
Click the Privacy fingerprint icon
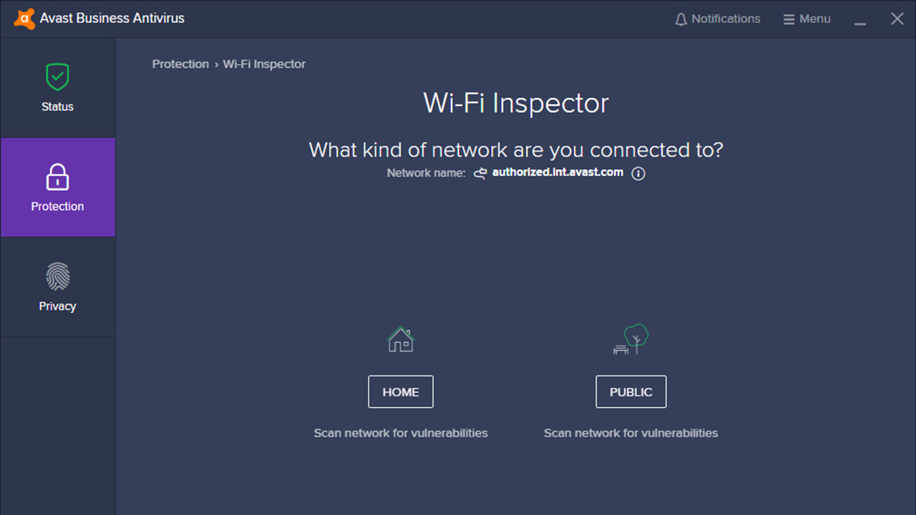click(57, 276)
